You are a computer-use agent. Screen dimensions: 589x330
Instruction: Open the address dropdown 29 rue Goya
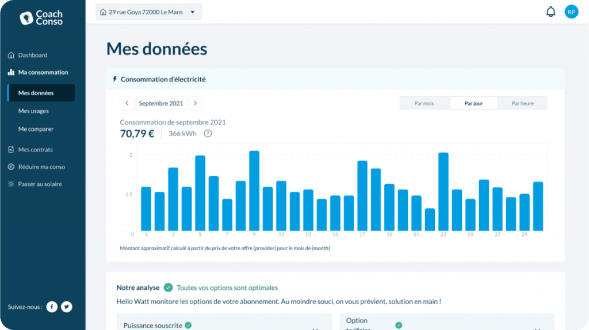pos(148,12)
